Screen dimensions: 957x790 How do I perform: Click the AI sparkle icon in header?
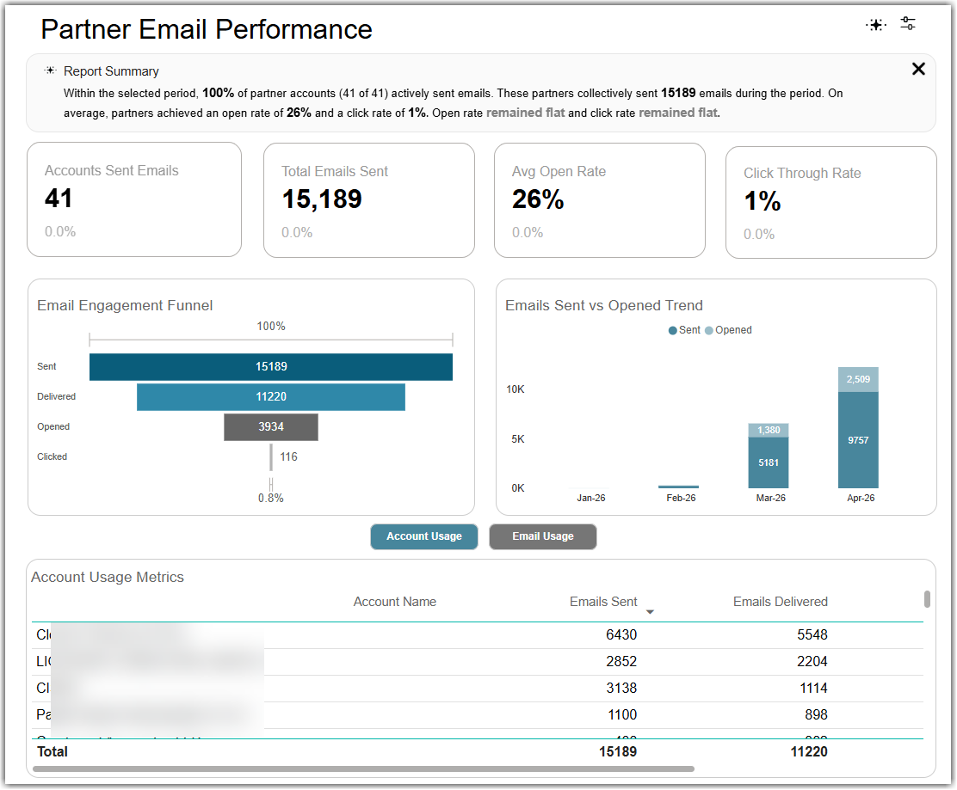click(876, 25)
